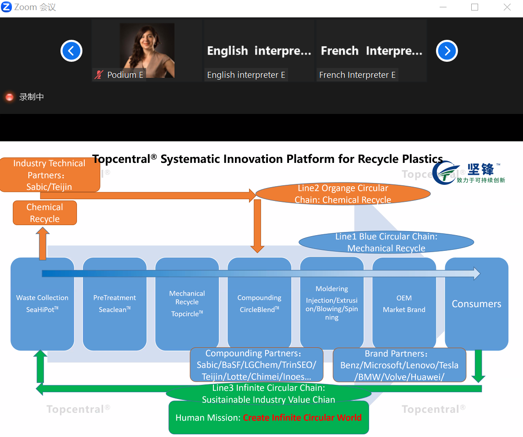Click the Chemical Recycle orange box
Image resolution: width=523 pixels, height=437 pixels.
45,213
